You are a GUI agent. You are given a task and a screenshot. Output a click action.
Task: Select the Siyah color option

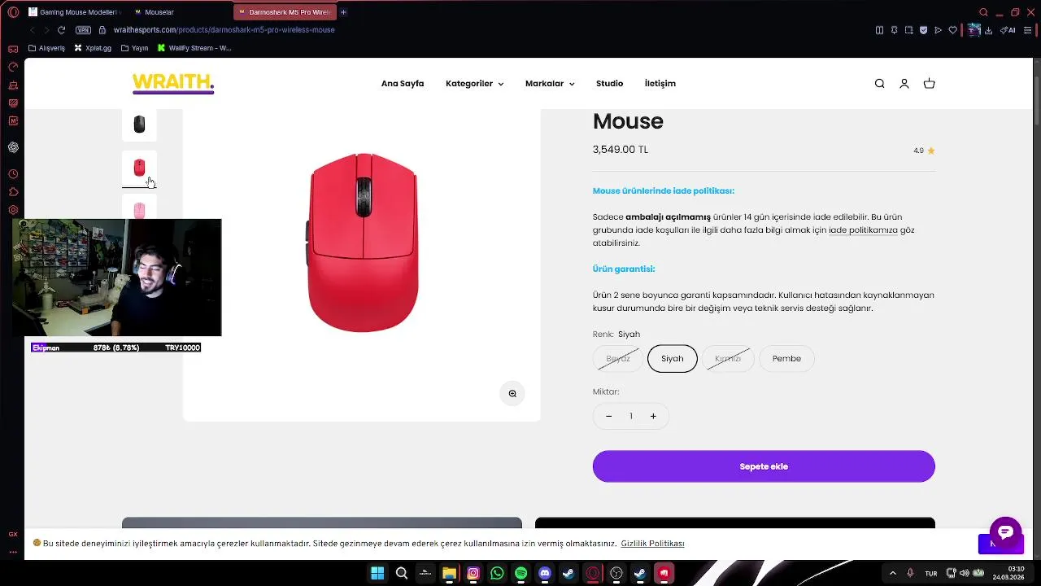tap(672, 358)
